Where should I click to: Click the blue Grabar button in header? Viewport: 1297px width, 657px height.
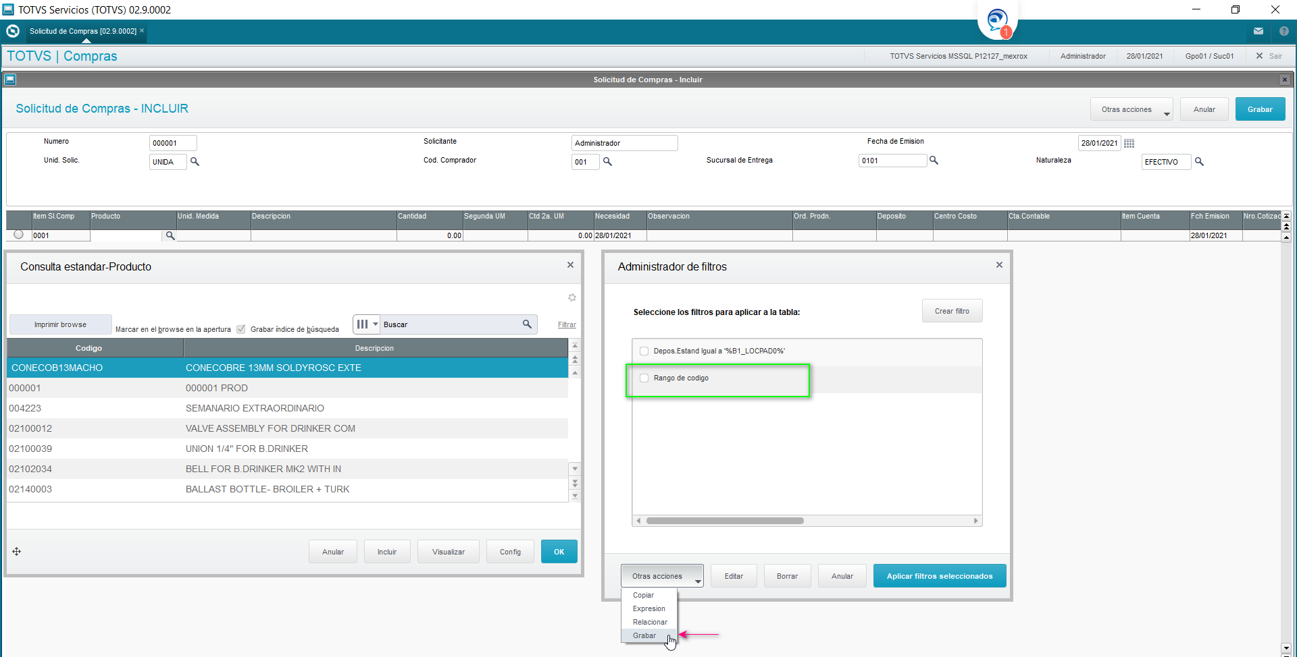tap(1260, 109)
